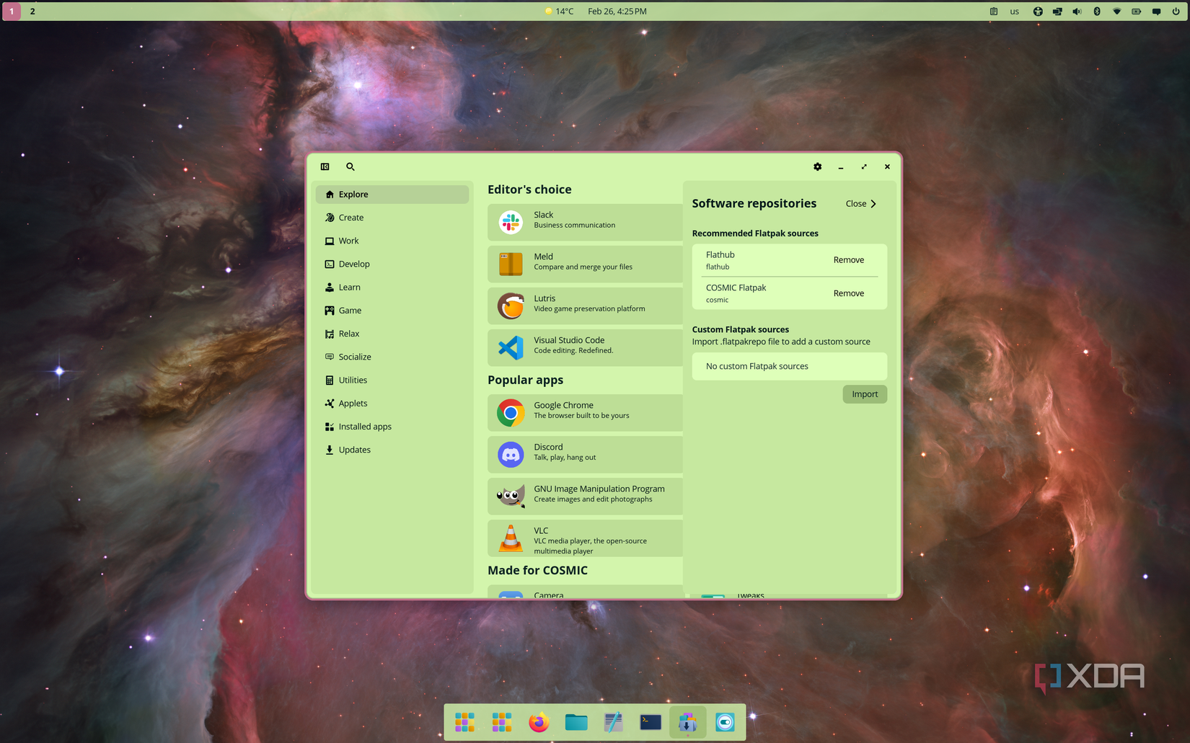Viewport: 1190px width, 743px height.
Task: Select Meld under Editor's choice
Action: (x=584, y=263)
